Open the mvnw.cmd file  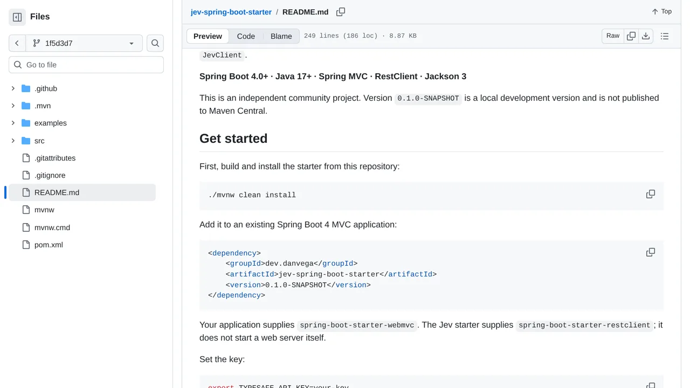click(52, 227)
